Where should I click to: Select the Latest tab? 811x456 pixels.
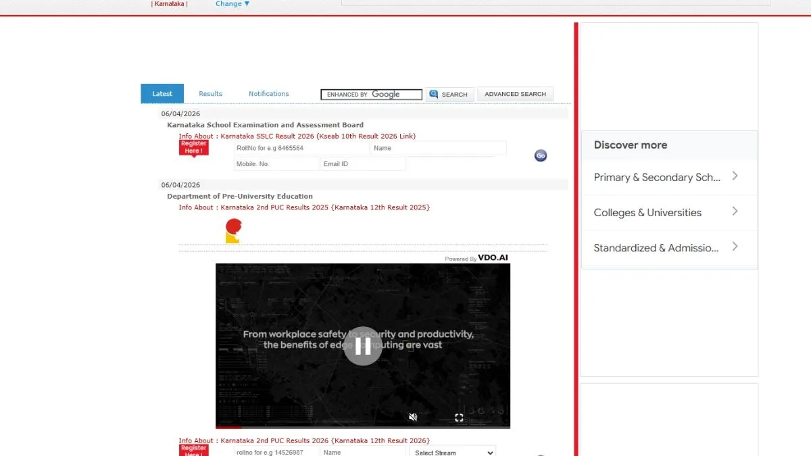162,94
